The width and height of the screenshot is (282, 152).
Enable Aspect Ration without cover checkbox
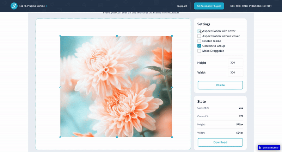click(x=199, y=36)
